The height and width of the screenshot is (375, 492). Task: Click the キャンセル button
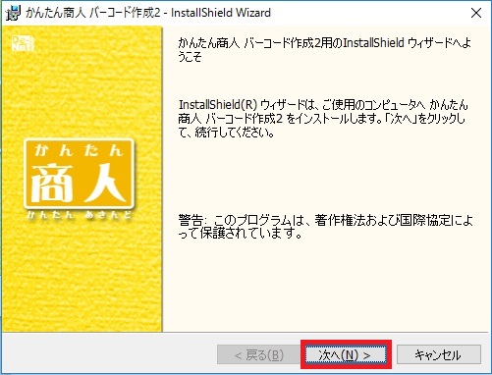[439, 354]
